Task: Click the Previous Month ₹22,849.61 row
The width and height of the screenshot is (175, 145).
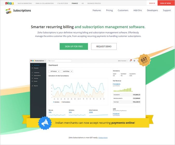Action: pyautogui.click(x=127, y=98)
